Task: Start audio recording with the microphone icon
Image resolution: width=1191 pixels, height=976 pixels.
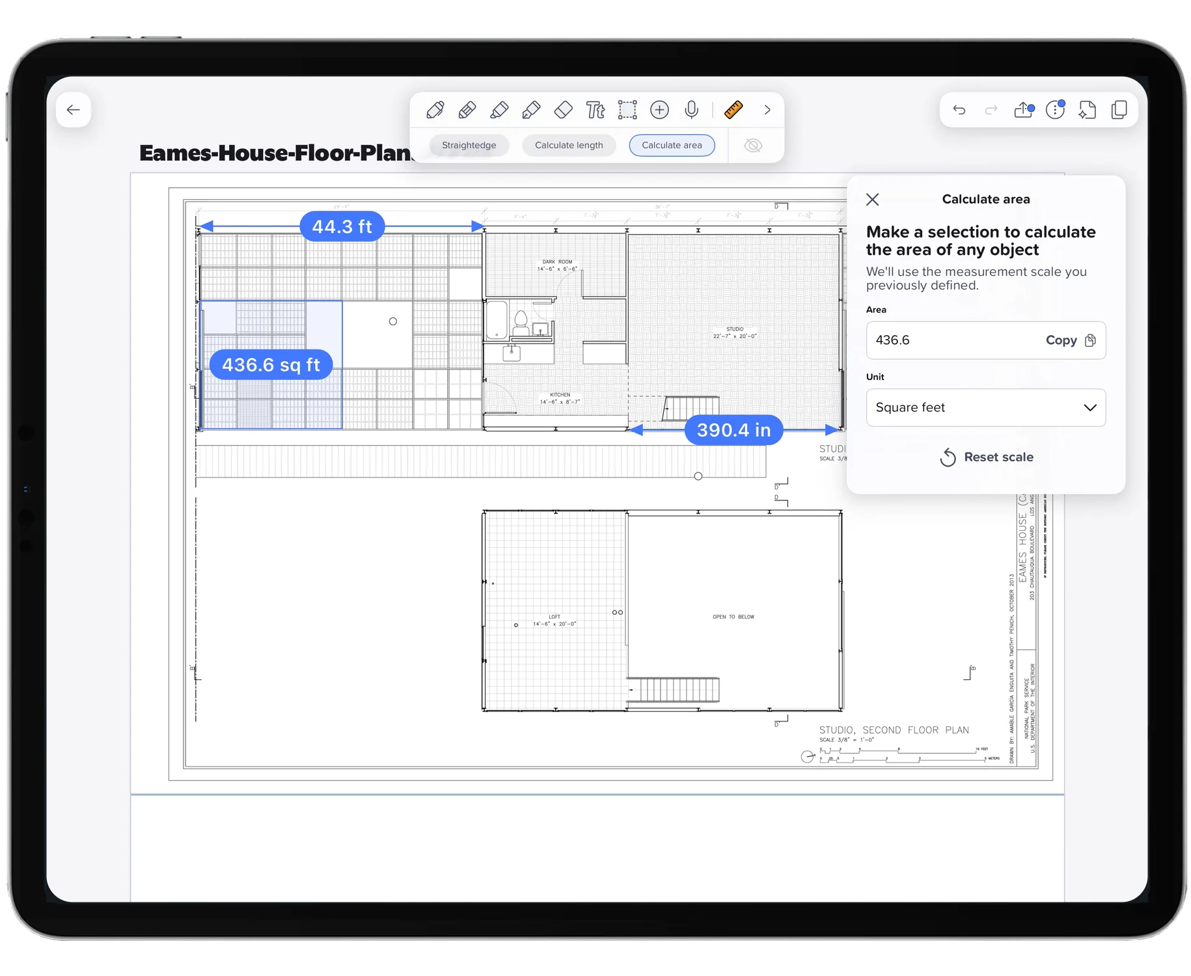Action: coord(691,110)
